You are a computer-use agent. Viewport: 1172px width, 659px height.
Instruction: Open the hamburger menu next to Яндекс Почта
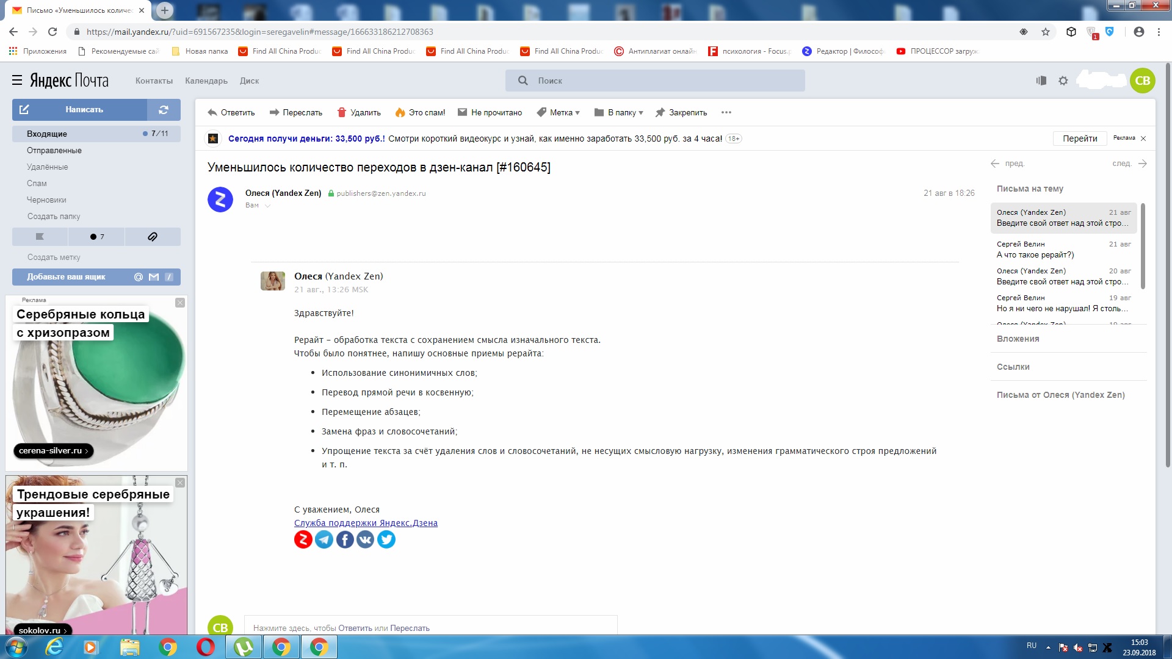click(17, 81)
